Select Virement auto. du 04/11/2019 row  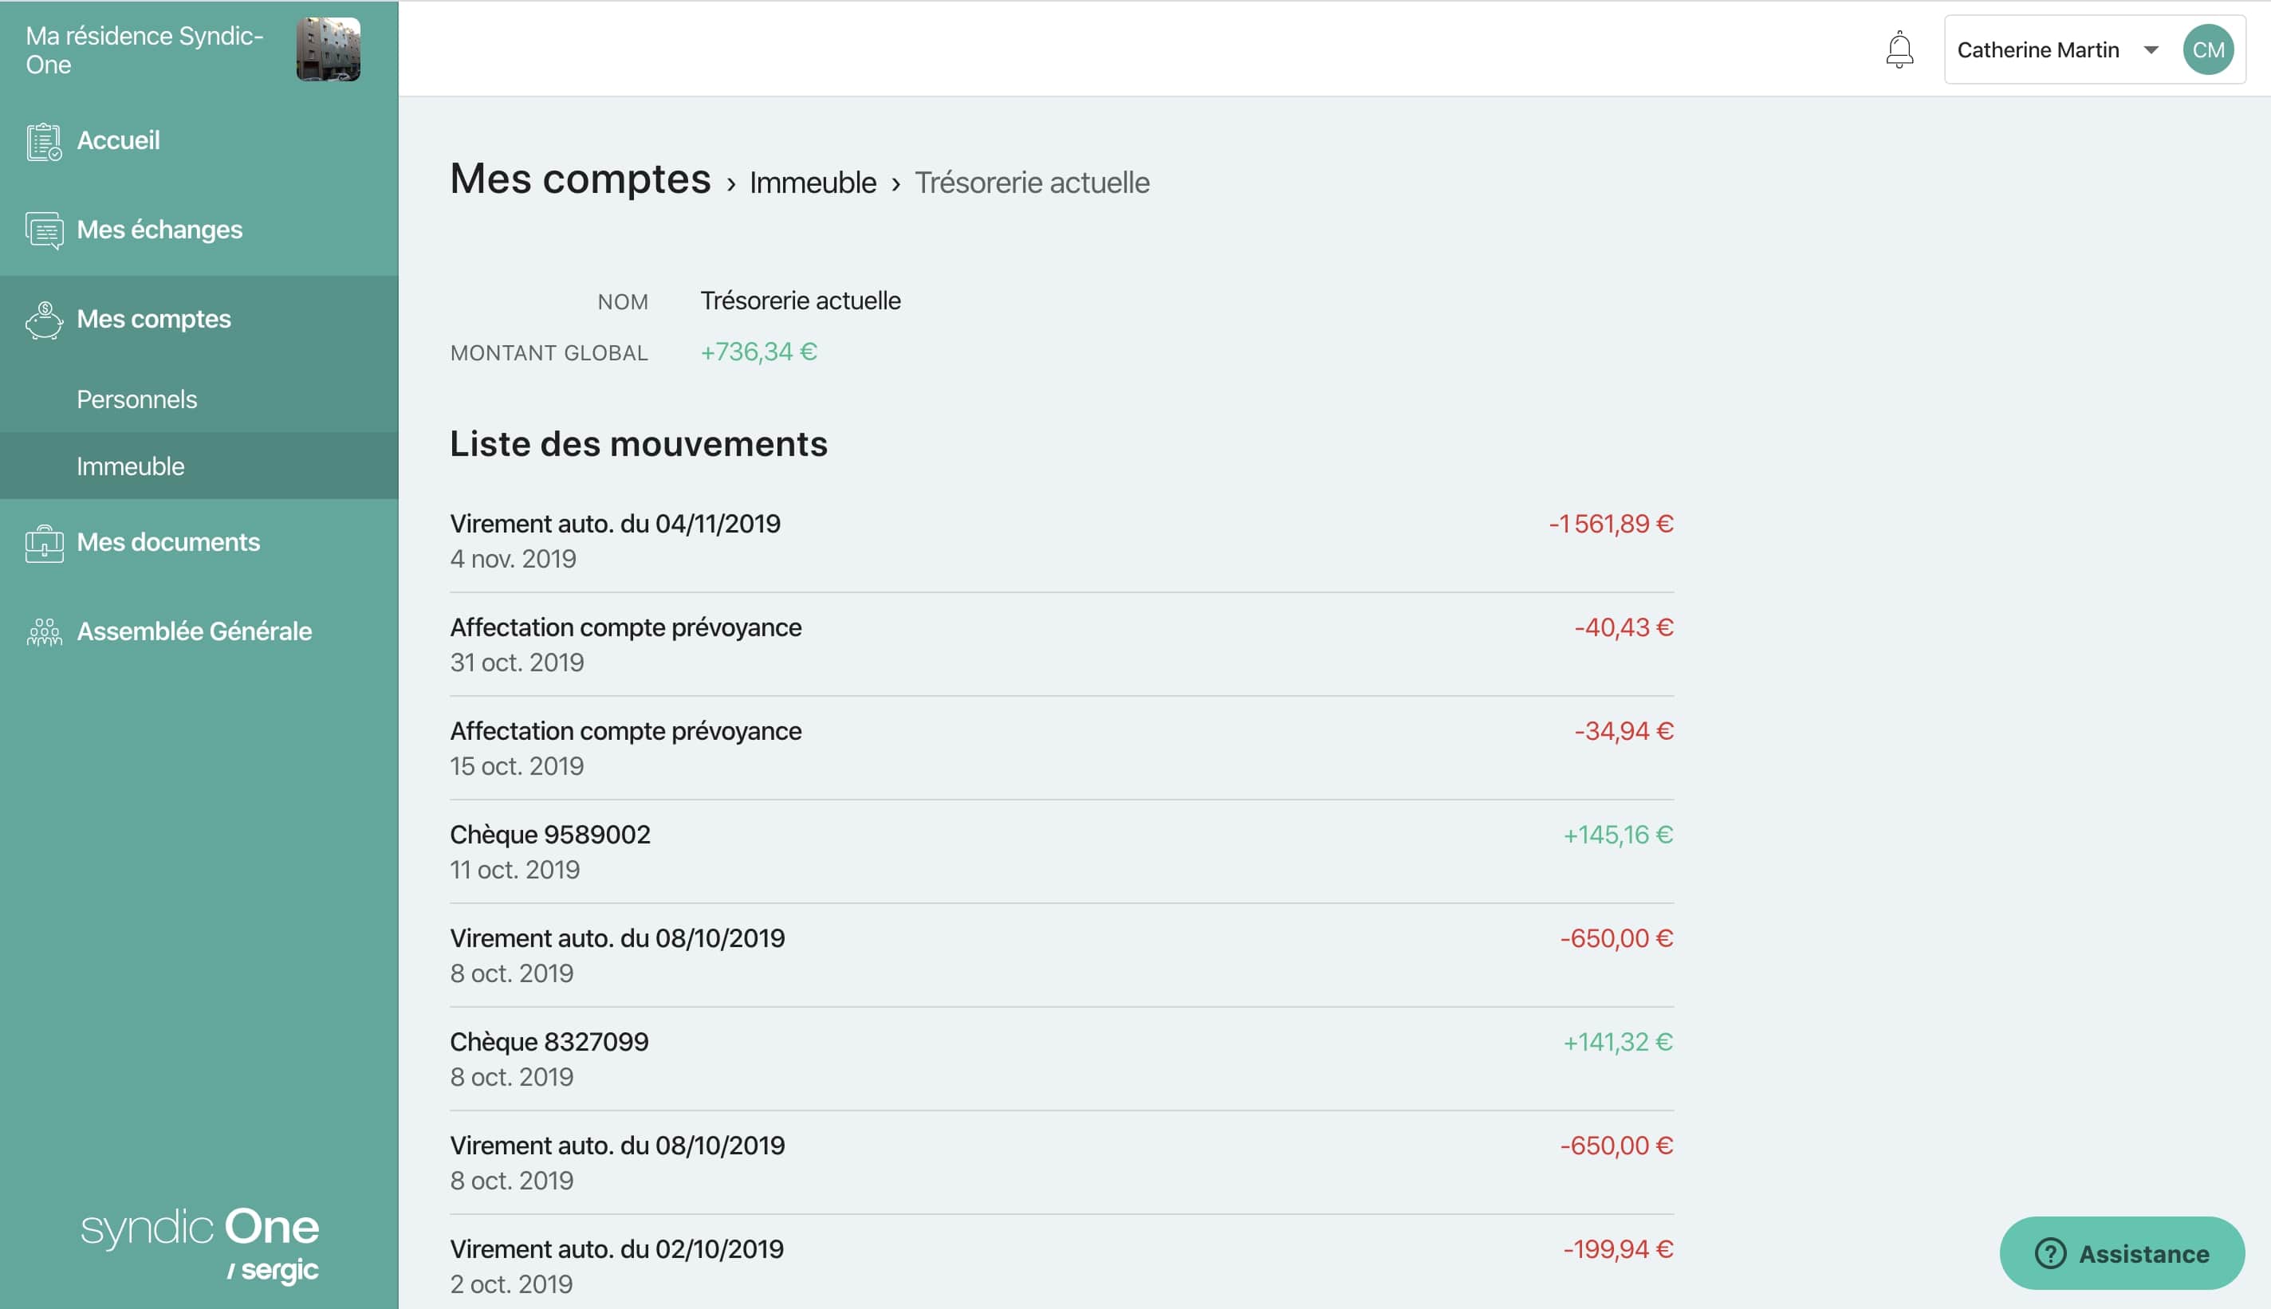1061,541
